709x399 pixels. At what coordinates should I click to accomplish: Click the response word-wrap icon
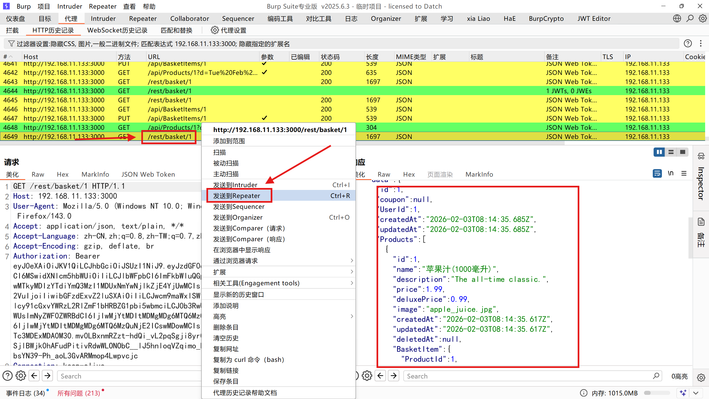pos(657,174)
